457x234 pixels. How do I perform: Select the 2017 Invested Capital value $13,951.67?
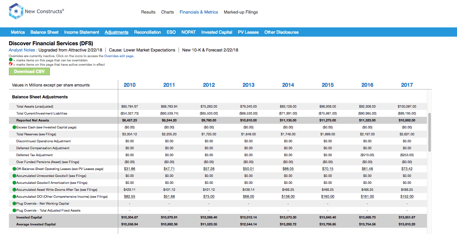click(x=407, y=217)
